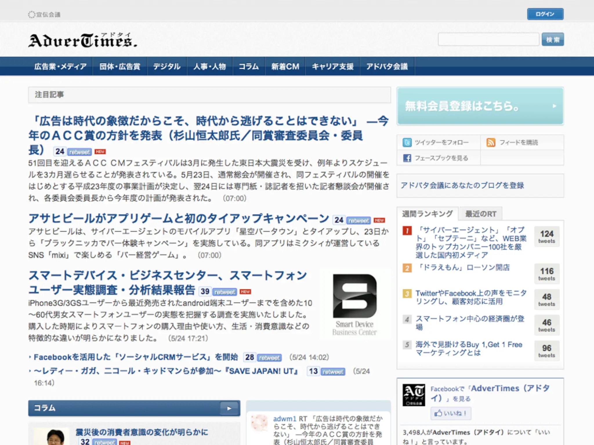Click the ranking number 5 badge
Viewport: 594px width, 445px height.
pyautogui.click(x=407, y=345)
